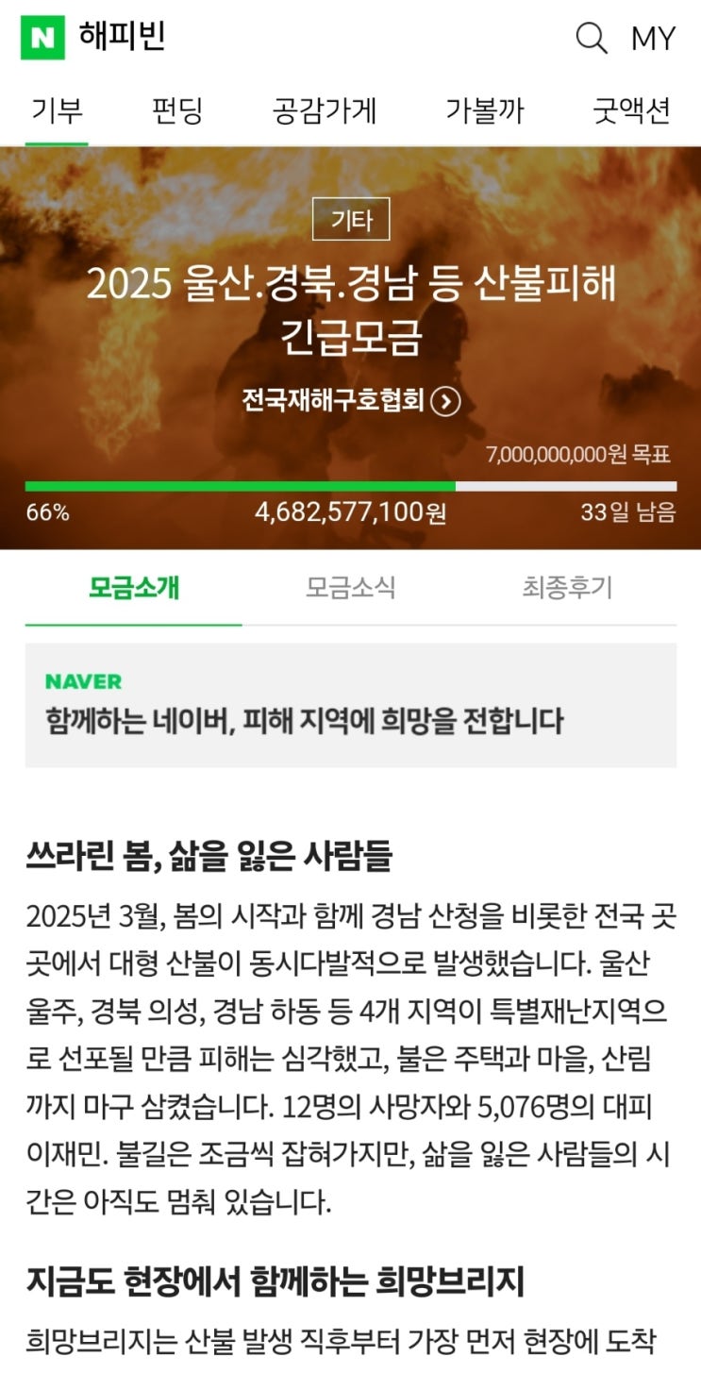Click the green donation progress bar
The height and width of the screenshot is (1373, 701).
click(241, 486)
